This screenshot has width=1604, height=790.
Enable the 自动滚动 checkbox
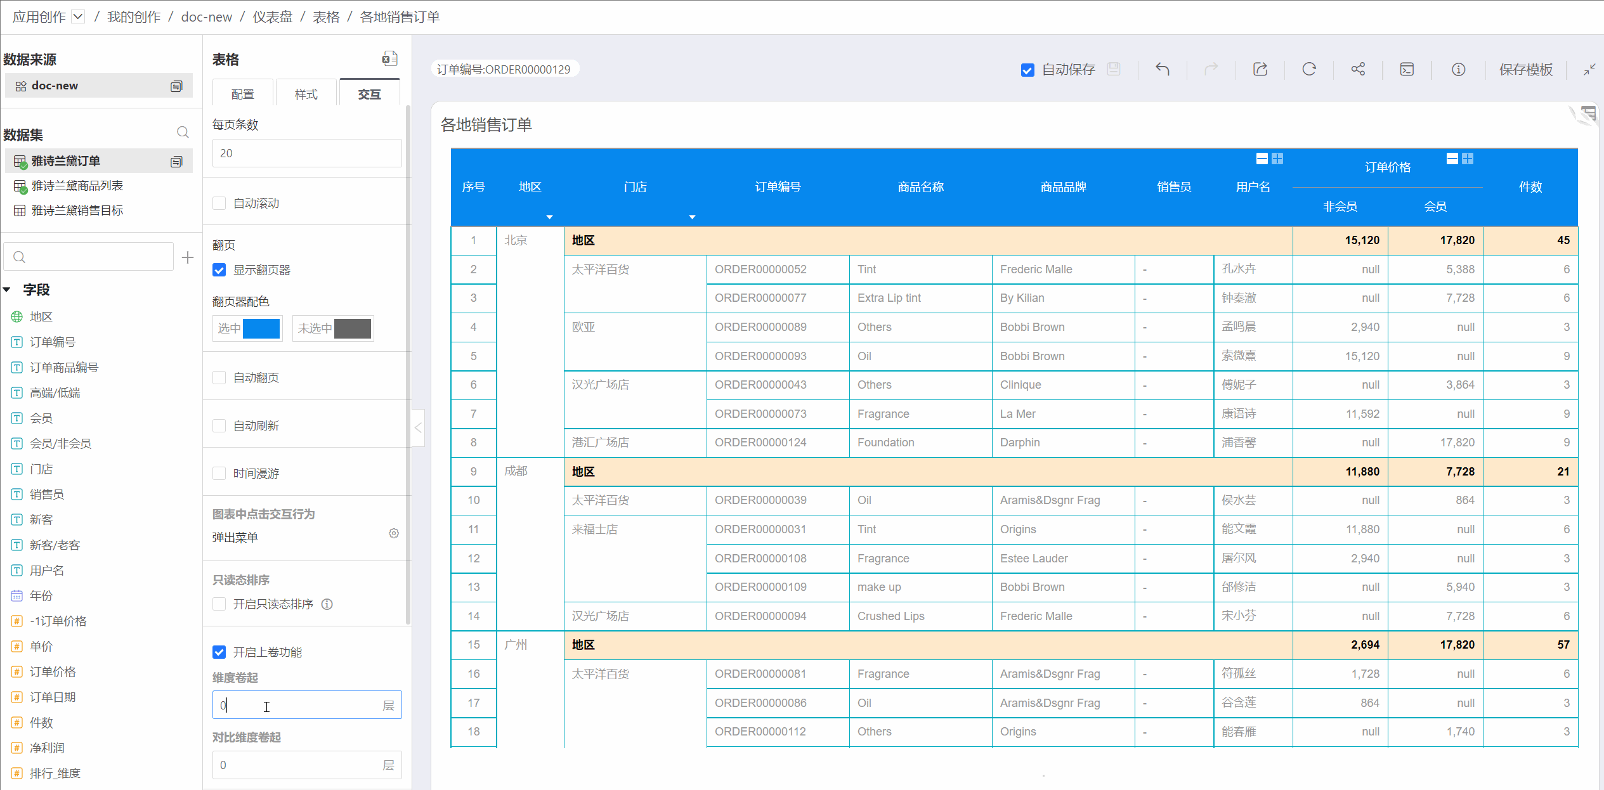click(219, 204)
